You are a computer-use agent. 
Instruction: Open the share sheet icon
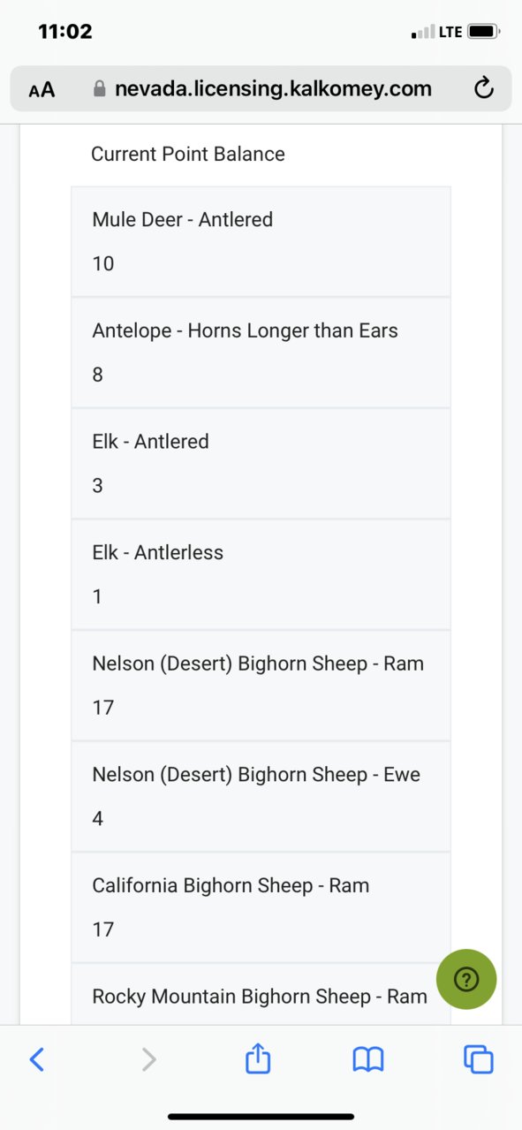(x=257, y=1058)
